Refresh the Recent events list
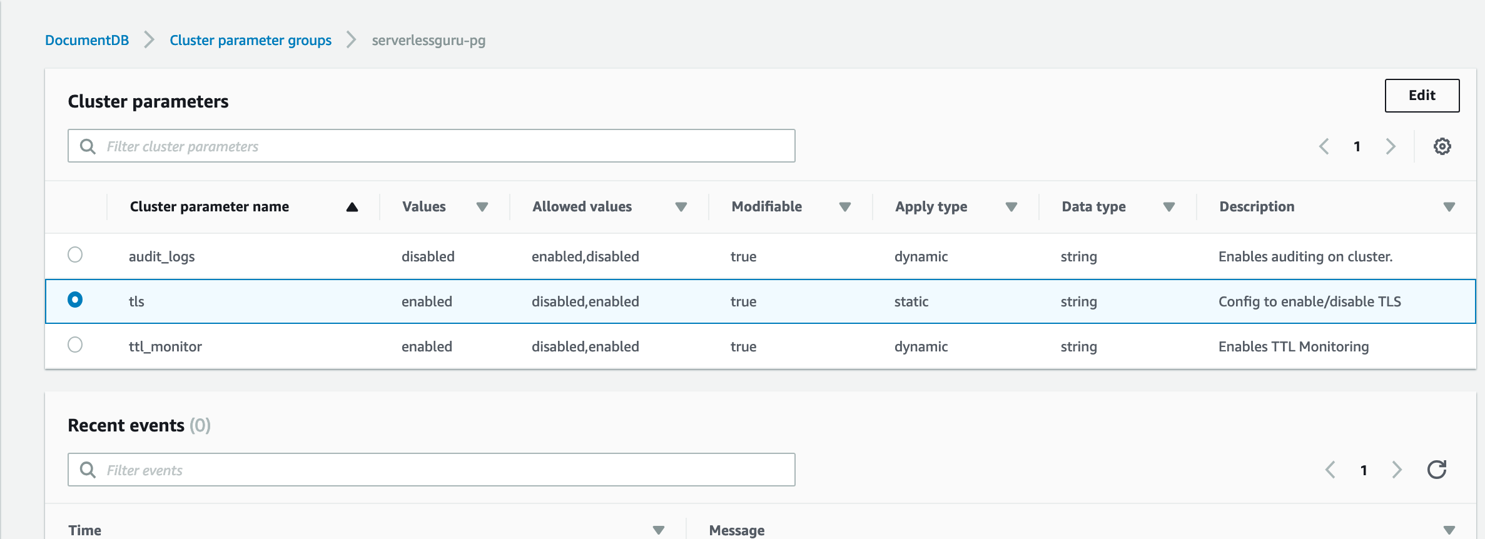 pyautogui.click(x=1437, y=470)
